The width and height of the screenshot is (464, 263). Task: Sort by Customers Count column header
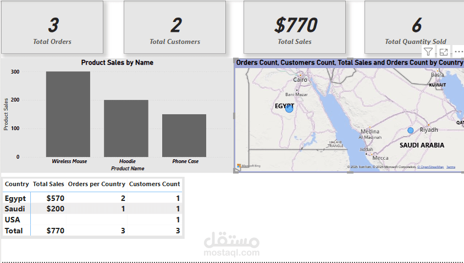154,184
